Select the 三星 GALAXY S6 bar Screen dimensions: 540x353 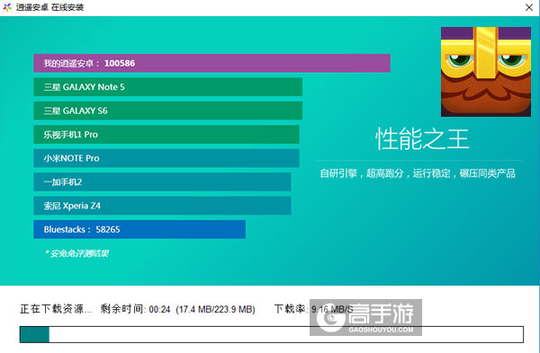pos(168,110)
